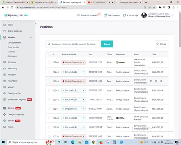This screenshot has width=181, height=145.
Task: Open status dropdown for order 20245
Action: pos(74,72)
